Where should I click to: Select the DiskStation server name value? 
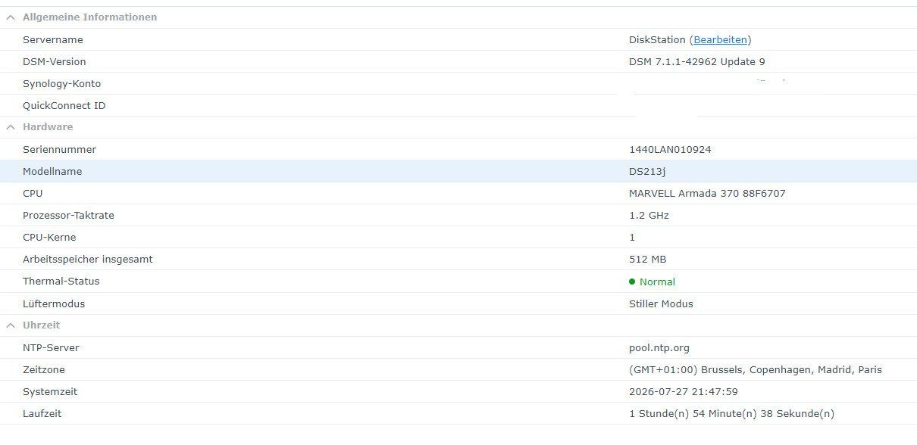point(657,40)
